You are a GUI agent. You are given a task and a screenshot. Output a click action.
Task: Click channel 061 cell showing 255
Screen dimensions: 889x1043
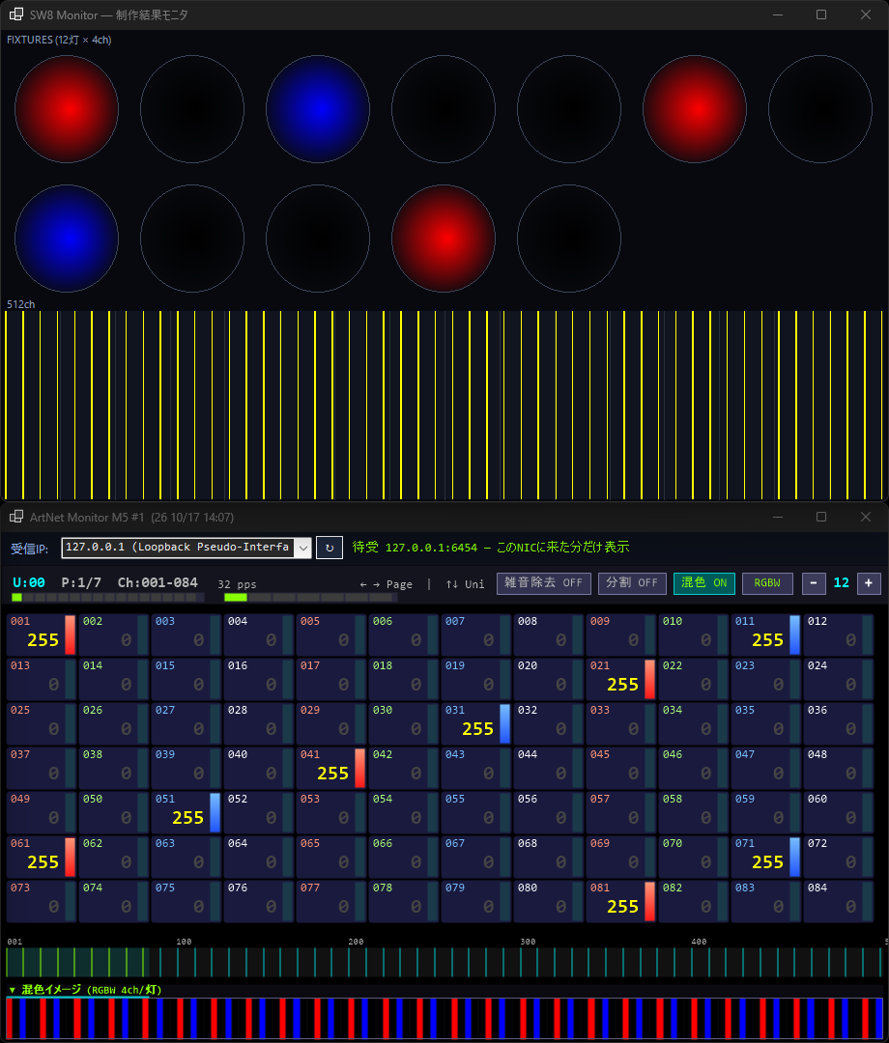(42, 857)
